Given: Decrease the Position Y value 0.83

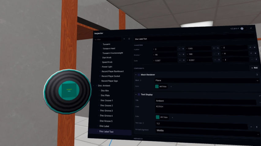Looking at the screenshot, I should 214,48.
